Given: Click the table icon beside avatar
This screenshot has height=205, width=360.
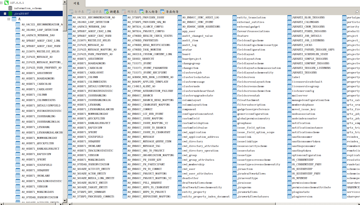Looking at the screenshot, I should point(180,50).
